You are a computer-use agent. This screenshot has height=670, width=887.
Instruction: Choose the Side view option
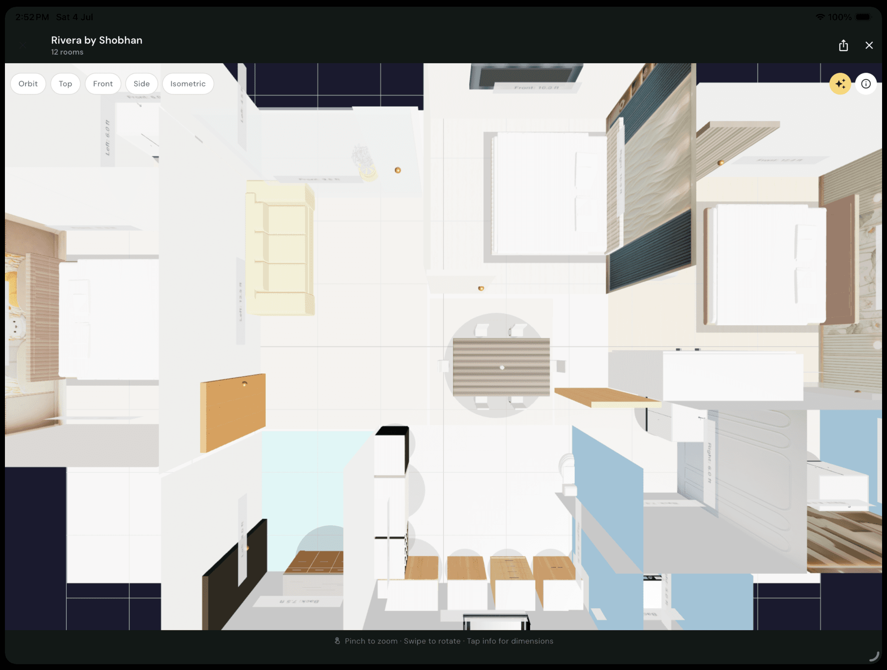tap(142, 84)
